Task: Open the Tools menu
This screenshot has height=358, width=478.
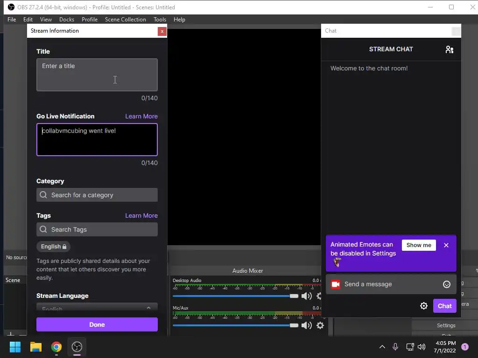Action: coord(160,20)
